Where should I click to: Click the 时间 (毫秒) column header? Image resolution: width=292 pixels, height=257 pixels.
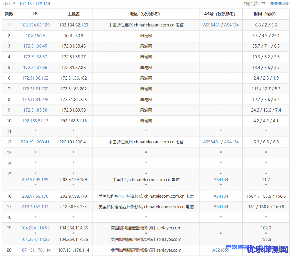tap(266, 14)
